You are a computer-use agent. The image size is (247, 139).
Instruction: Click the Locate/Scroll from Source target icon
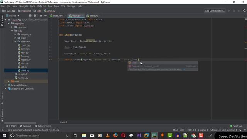30,15
